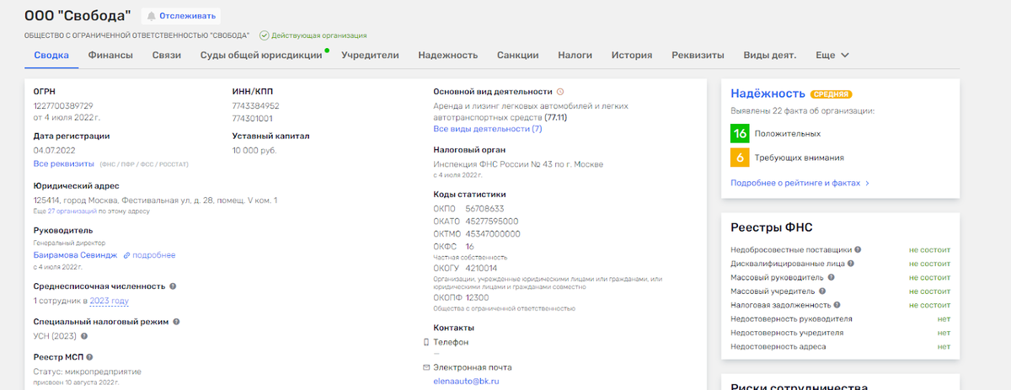The height and width of the screenshot is (390, 1011).
Task: Click the phone icon beside Телефон
Action: [425, 343]
